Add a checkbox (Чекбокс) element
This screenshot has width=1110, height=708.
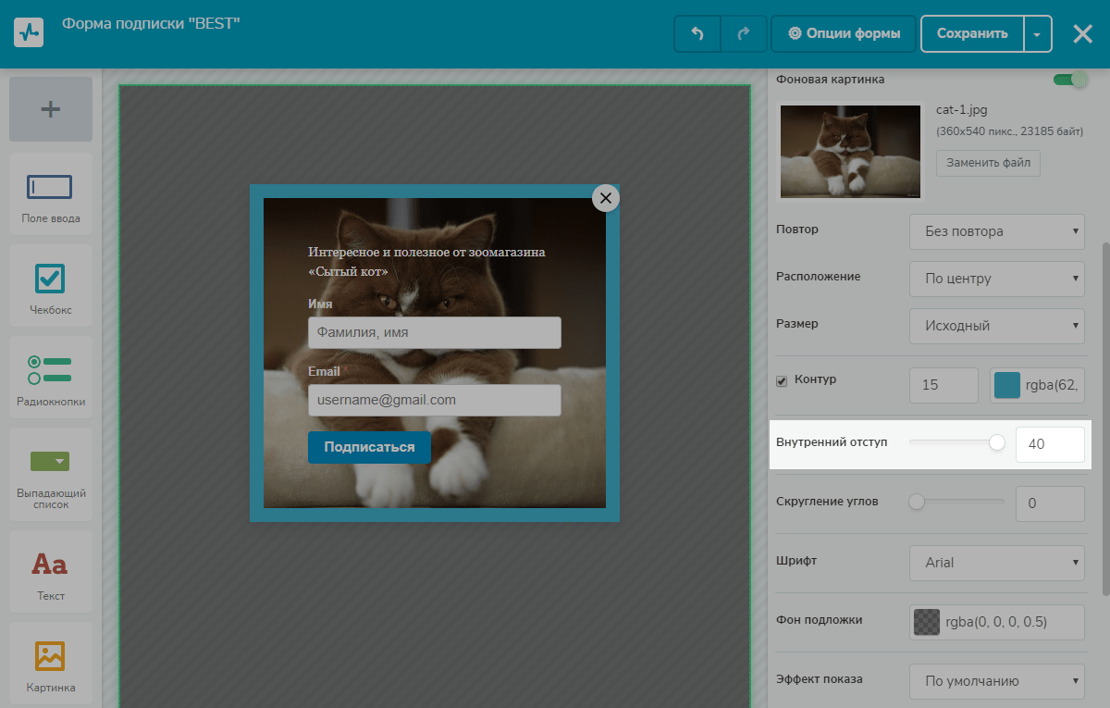(51, 286)
